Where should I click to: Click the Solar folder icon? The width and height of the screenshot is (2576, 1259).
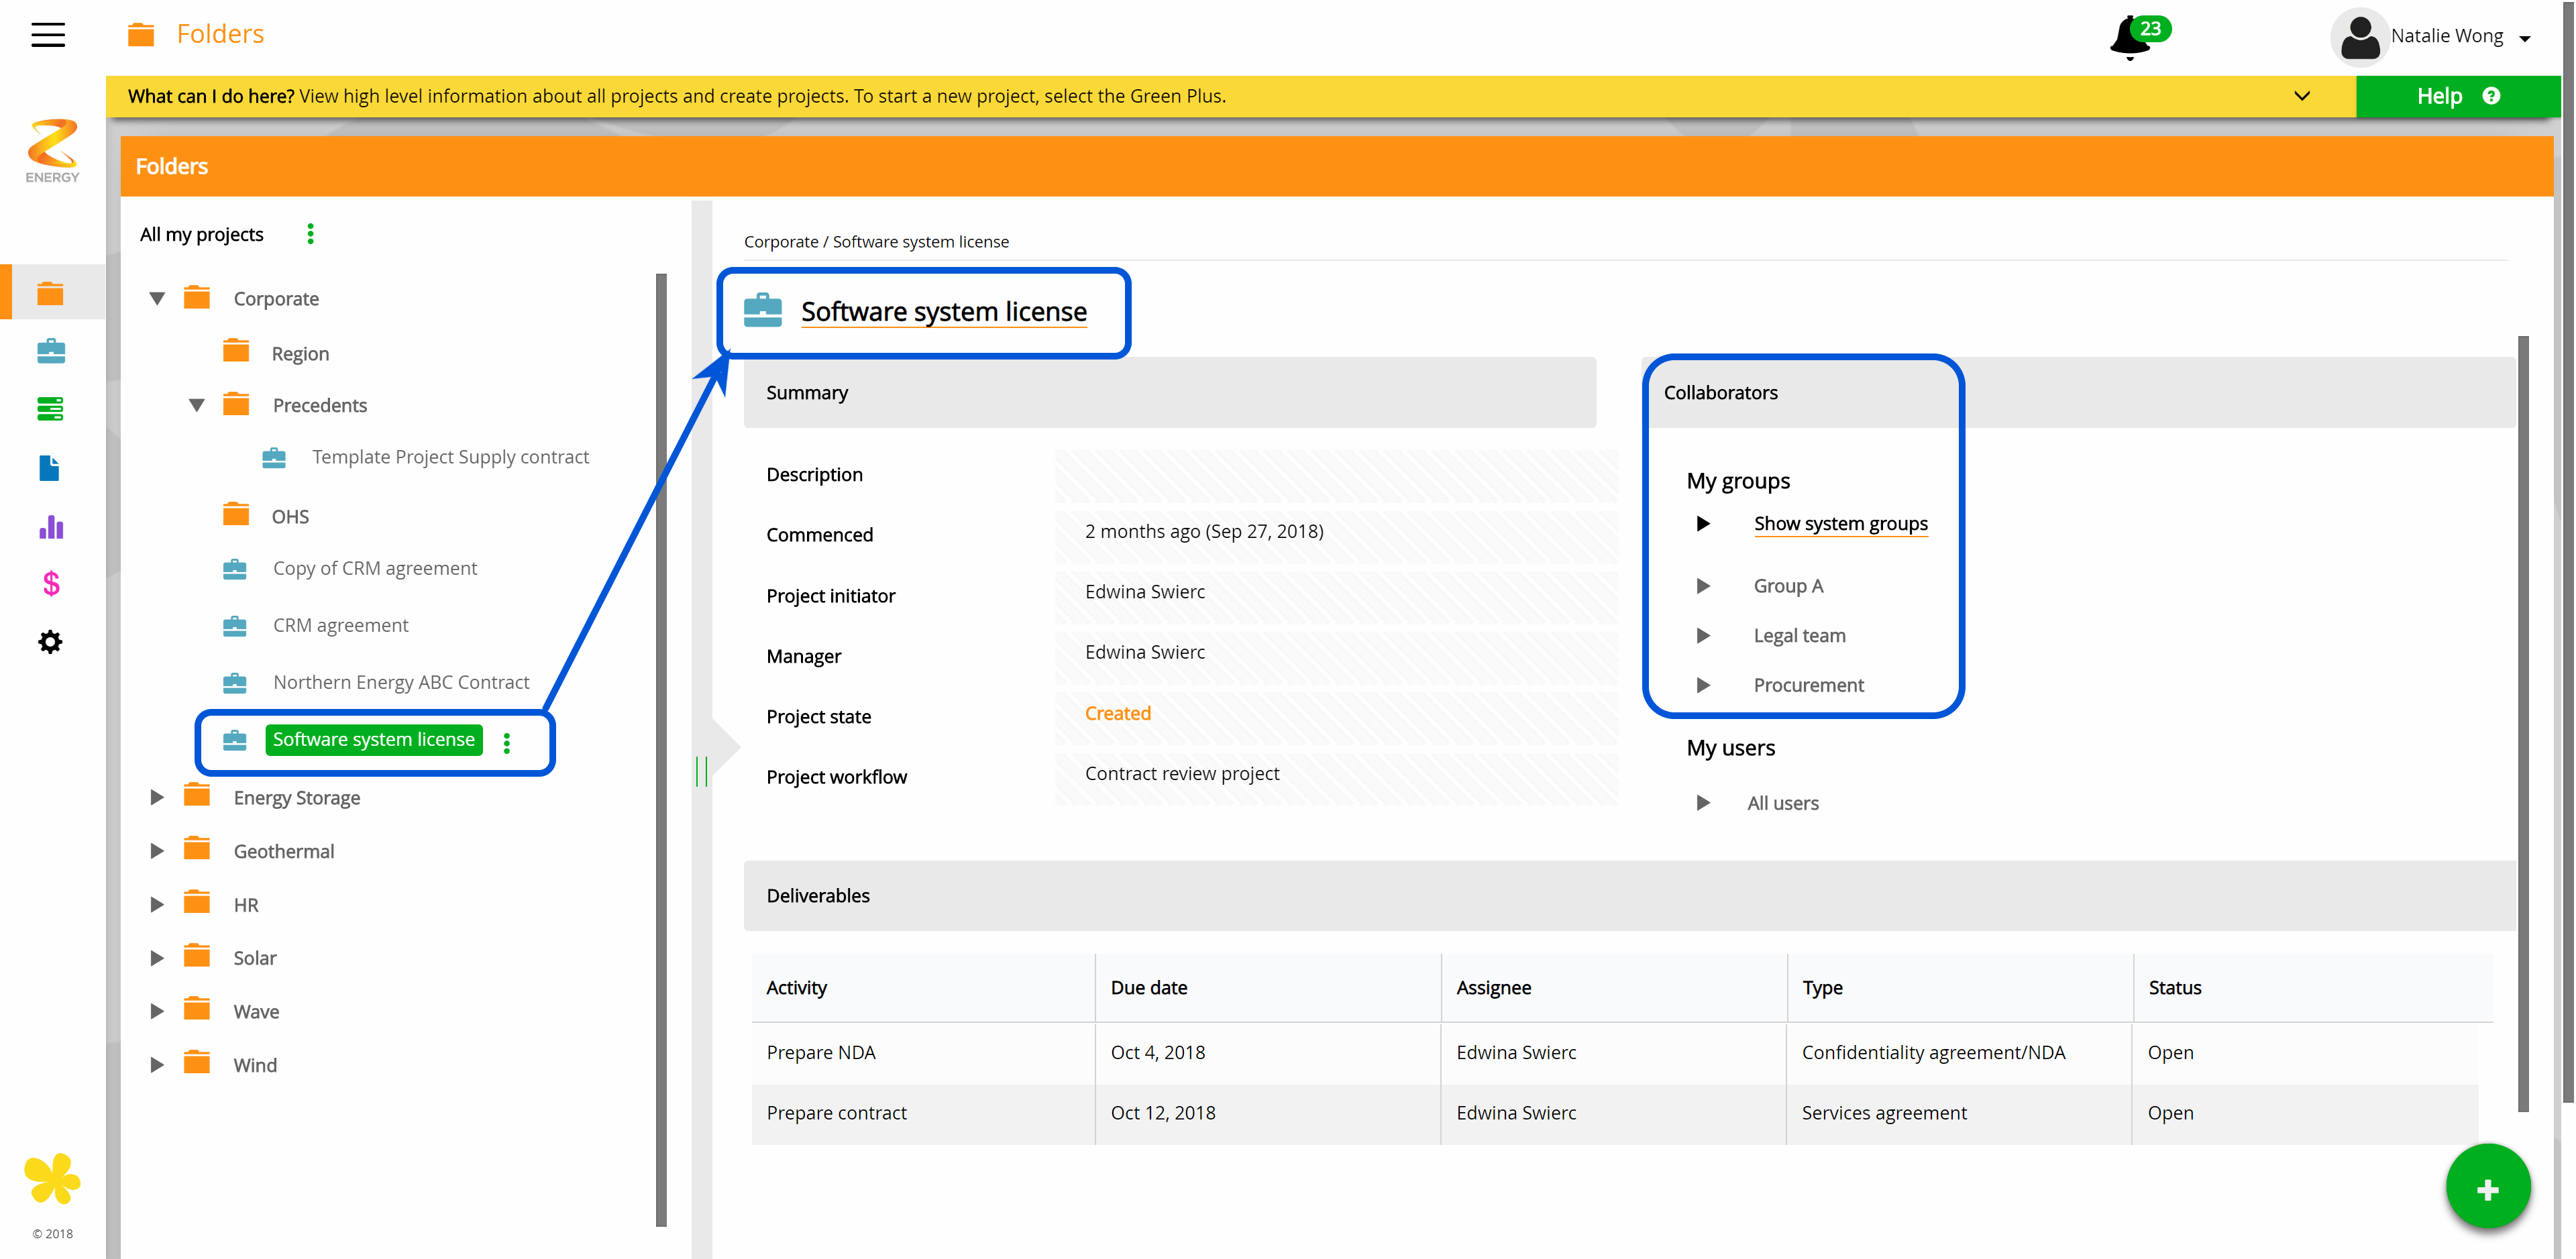point(197,956)
